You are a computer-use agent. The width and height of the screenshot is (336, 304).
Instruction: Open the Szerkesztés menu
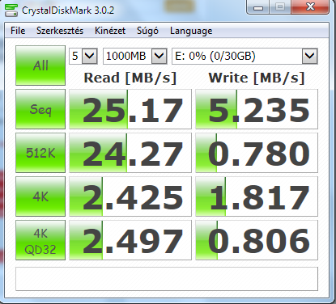click(60, 31)
